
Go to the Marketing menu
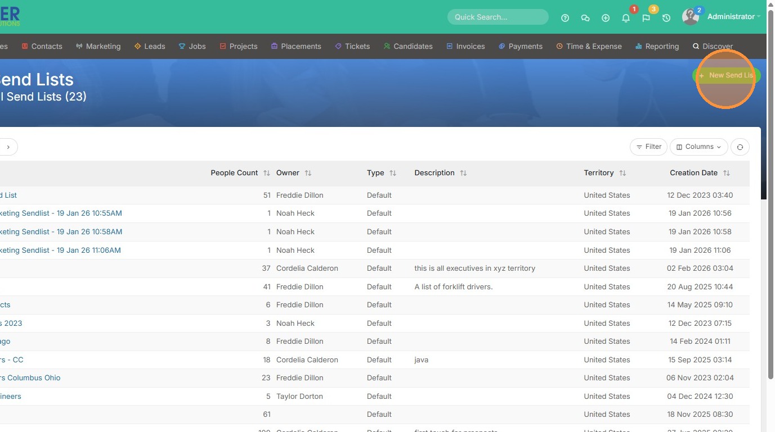coord(98,47)
